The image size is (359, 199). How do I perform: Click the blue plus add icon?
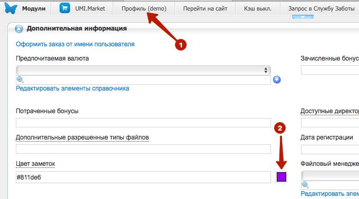click(277, 79)
